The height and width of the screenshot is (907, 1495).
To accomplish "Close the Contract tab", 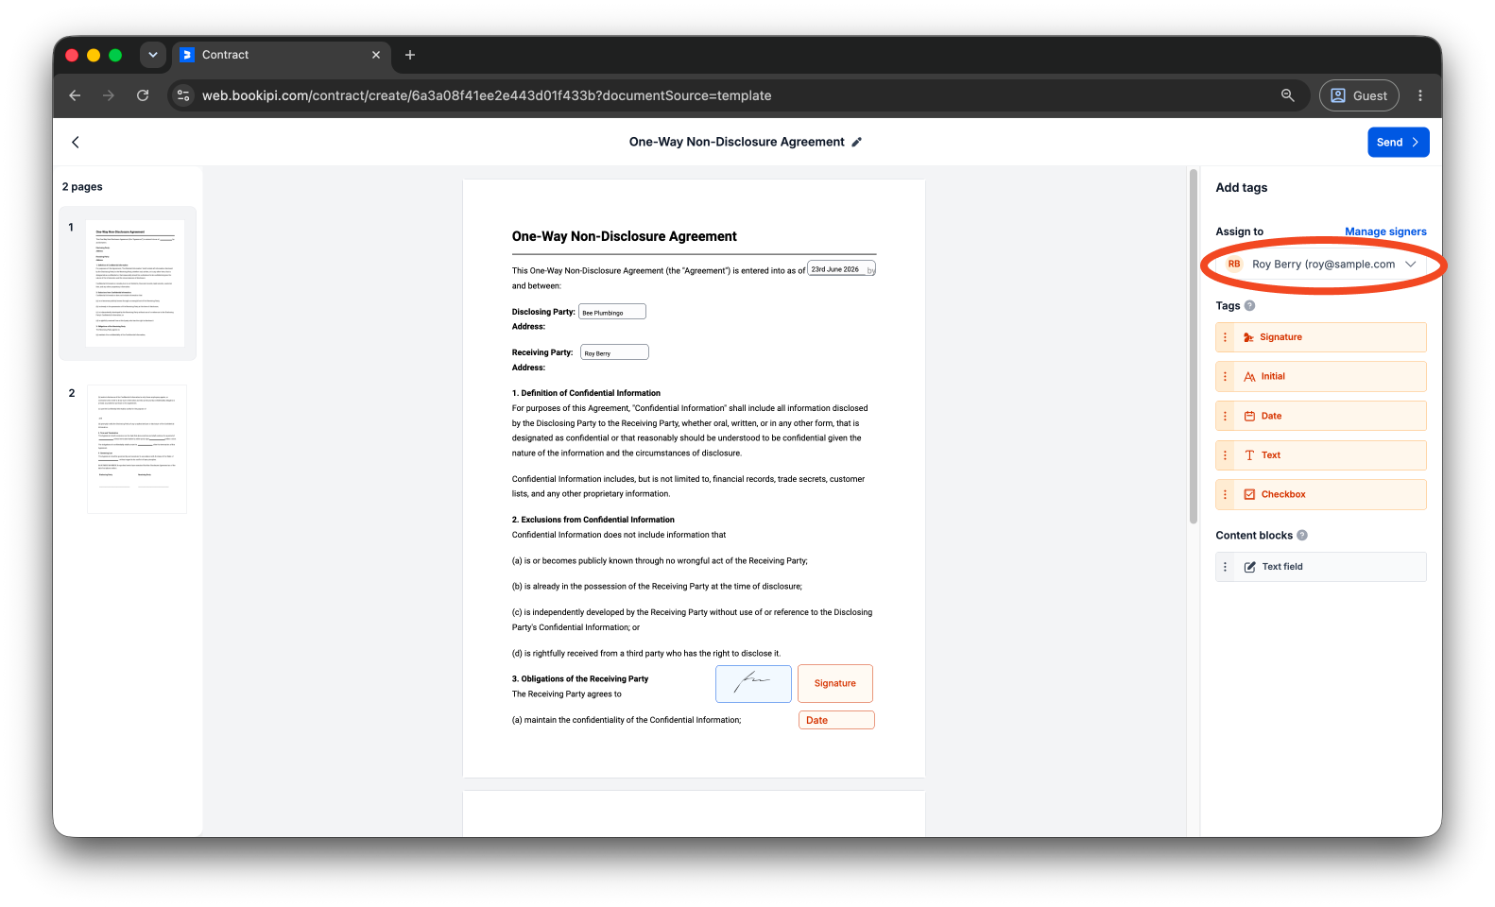I will [x=376, y=55].
